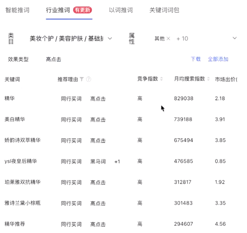Select the 行业推词 tab

(x=58, y=10)
